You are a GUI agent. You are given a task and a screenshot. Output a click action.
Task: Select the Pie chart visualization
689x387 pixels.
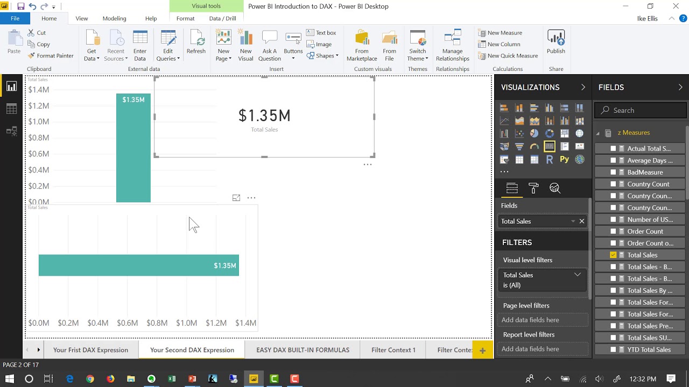pyautogui.click(x=535, y=133)
